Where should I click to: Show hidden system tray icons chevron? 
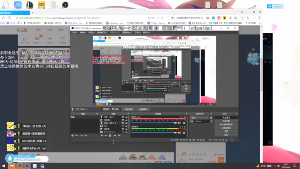(x=275, y=166)
